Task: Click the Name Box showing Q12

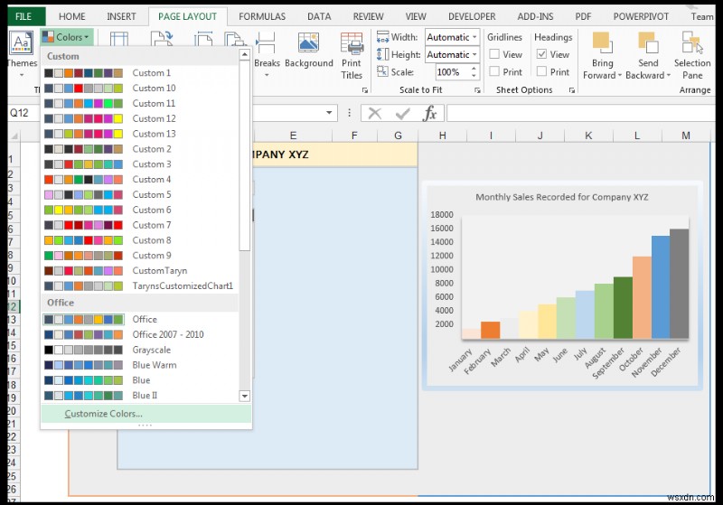Action: (x=24, y=113)
